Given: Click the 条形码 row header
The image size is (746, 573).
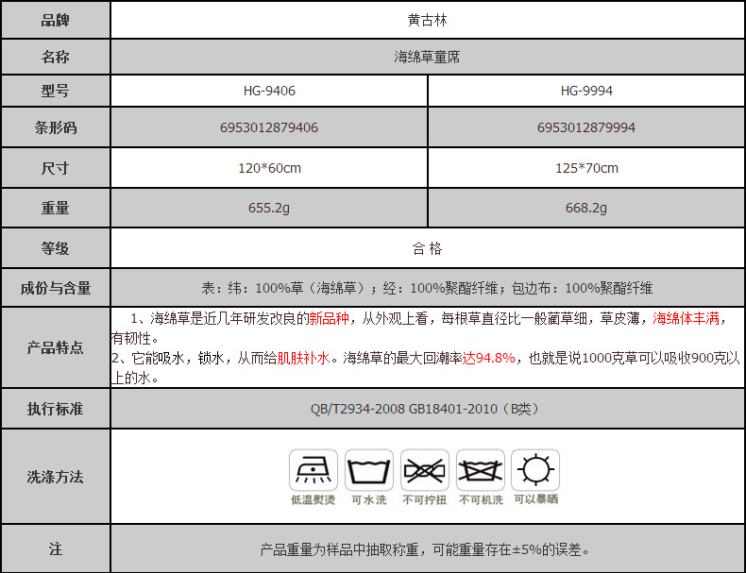Looking at the screenshot, I should coord(56,127).
